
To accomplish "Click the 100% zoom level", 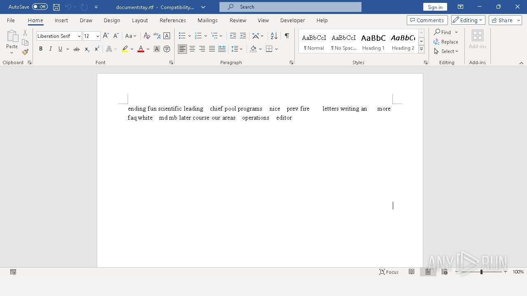I will click(x=518, y=272).
